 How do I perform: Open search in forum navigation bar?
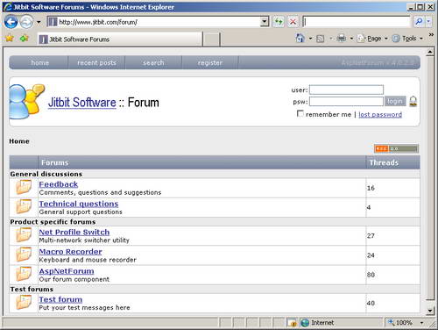[x=153, y=62]
